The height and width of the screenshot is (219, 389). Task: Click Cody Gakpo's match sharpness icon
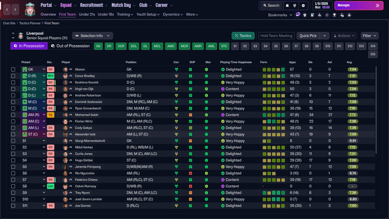pyautogui.click(x=191, y=128)
